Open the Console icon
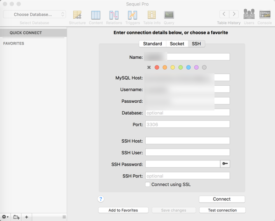The width and height of the screenshot is (275, 221). pyautogui.click(x=265, y=14)
